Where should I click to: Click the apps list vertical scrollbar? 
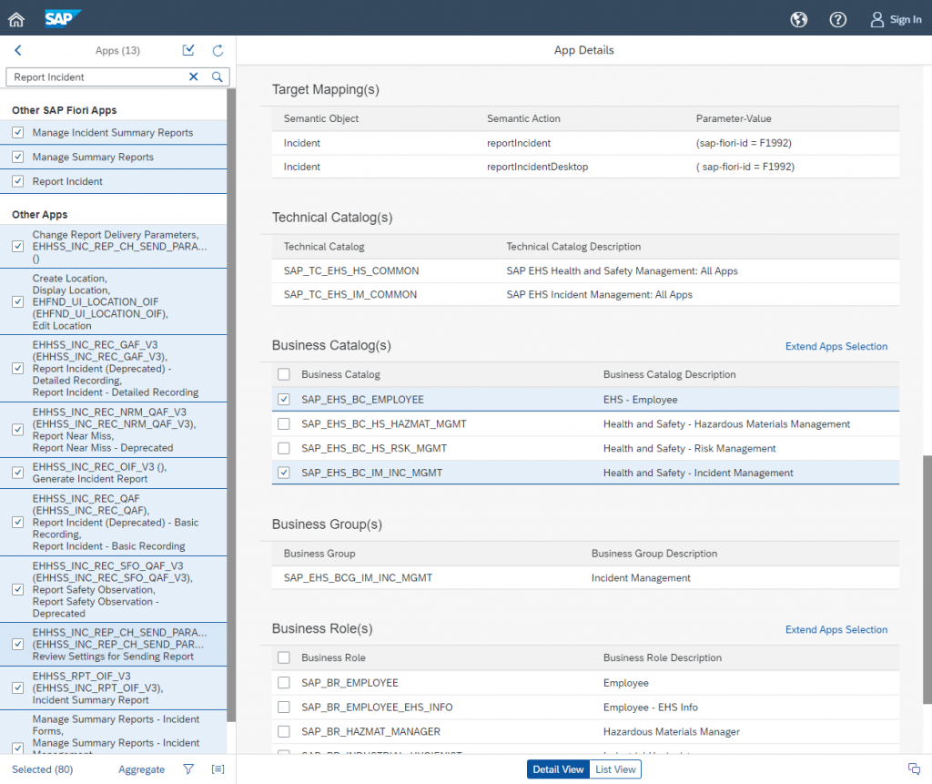point(231,405)
